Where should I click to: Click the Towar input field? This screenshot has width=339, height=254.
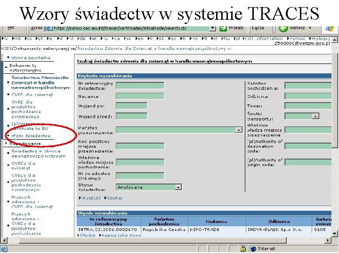click(308, 106)
